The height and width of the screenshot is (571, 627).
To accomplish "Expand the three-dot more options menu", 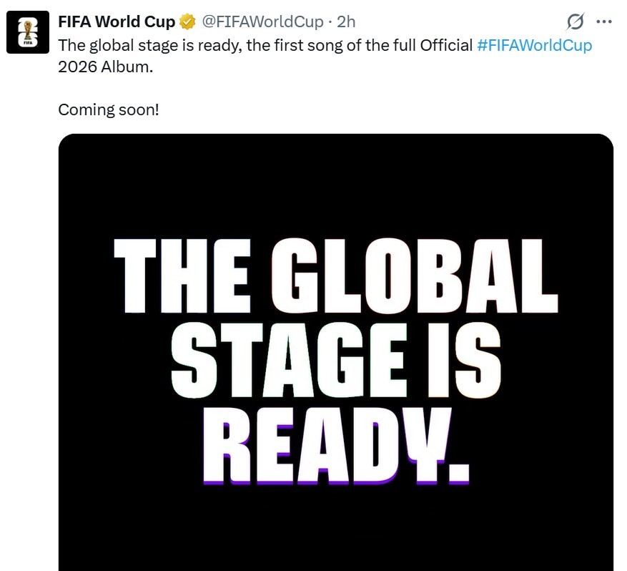I will [604, 22].
